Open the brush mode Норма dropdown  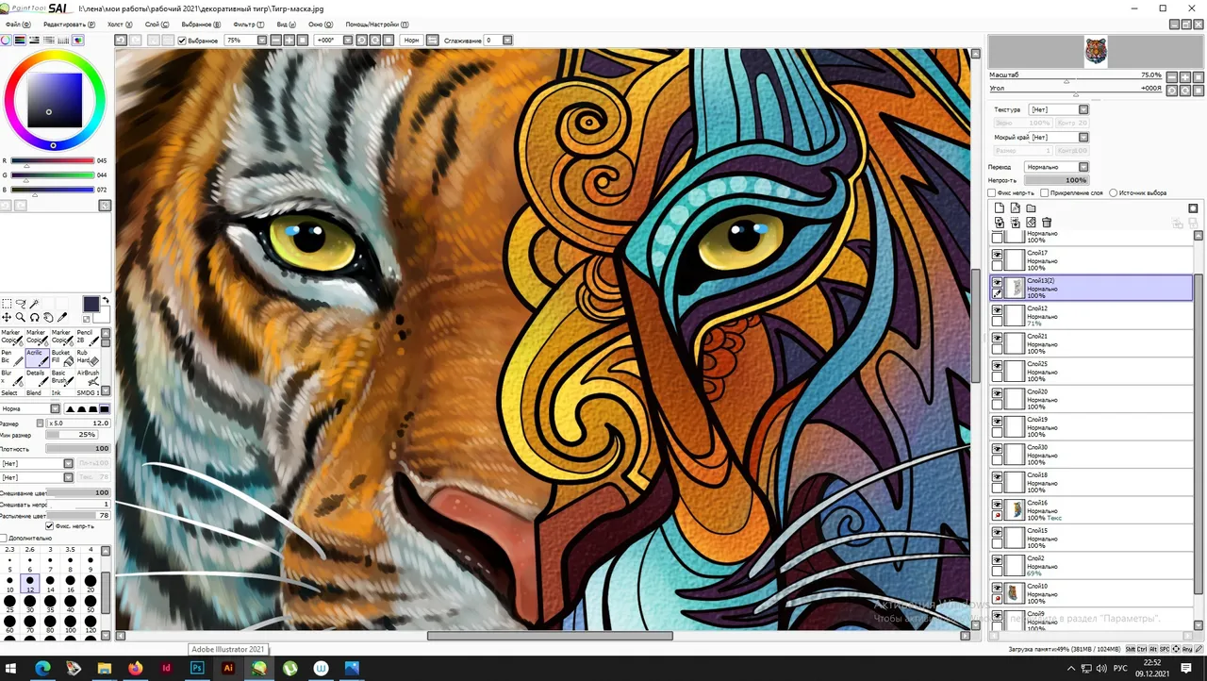point(55,408)
